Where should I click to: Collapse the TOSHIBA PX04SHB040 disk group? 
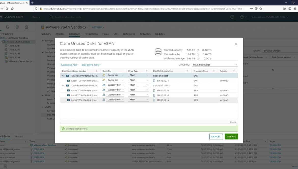click(63, 76)
